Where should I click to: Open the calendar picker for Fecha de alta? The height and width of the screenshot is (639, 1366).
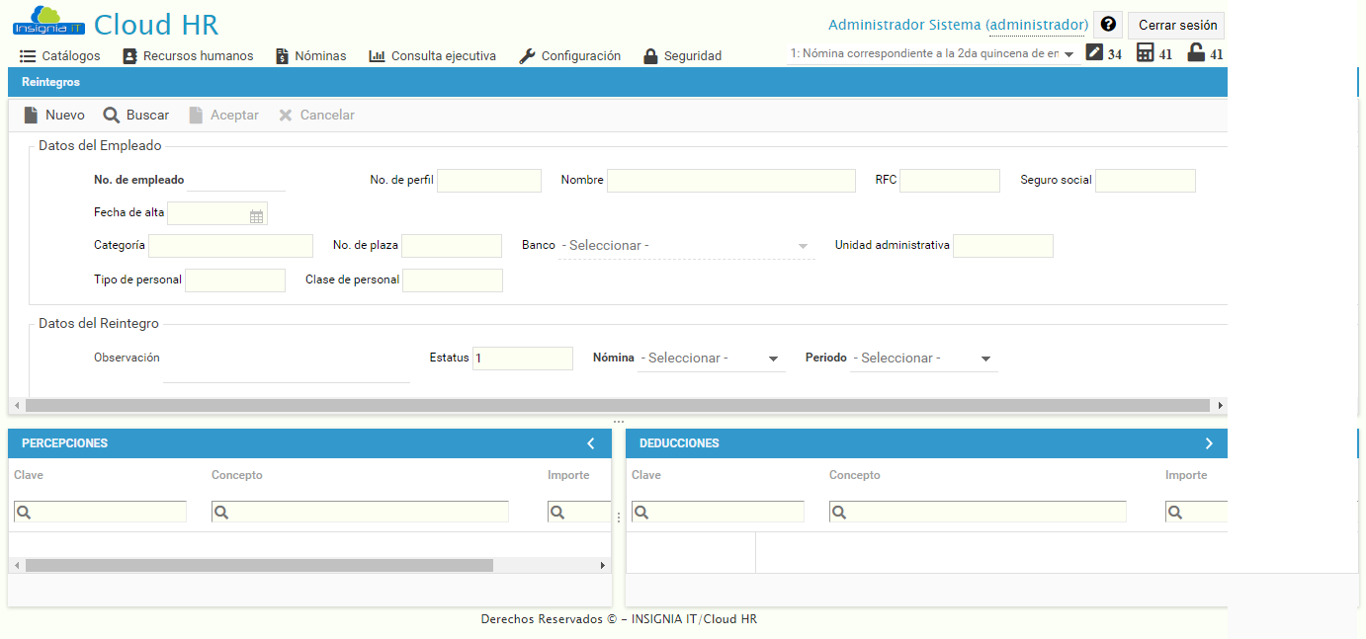click(256, 212)
